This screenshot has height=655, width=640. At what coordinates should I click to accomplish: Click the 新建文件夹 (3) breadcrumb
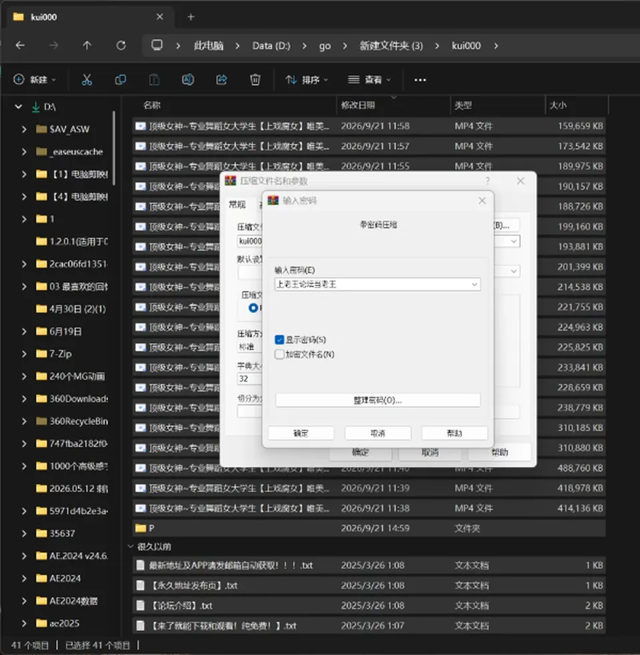pos(391,45)
